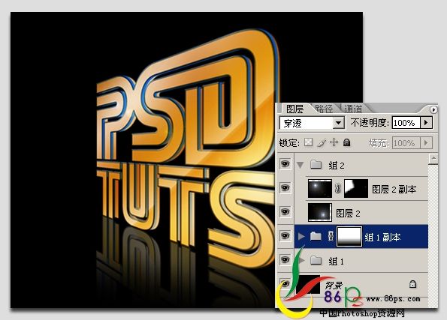
Task: Collapse the 组 2 group triangle
Action: (300, 165)
